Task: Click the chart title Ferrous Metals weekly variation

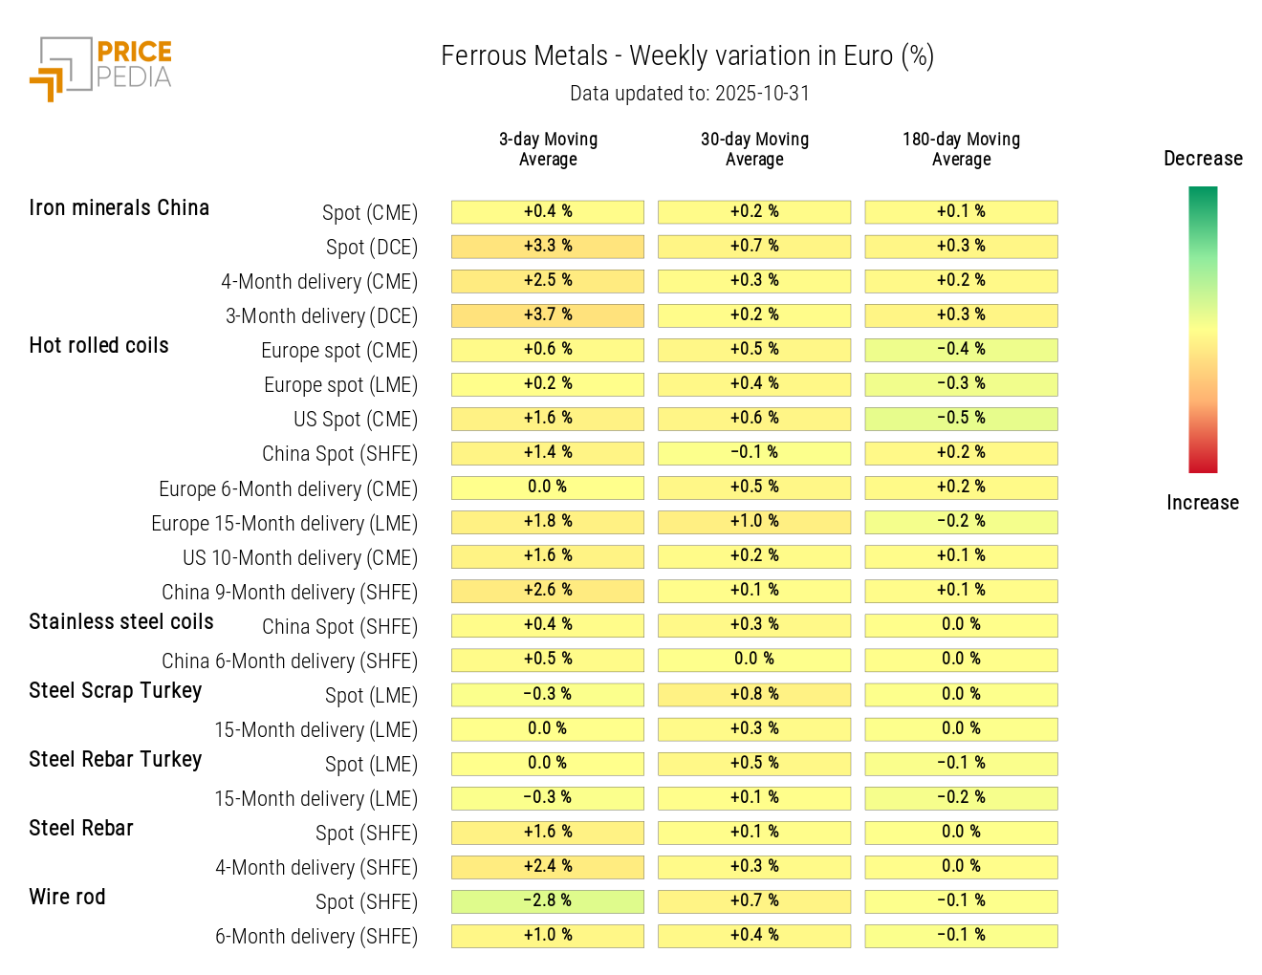Action: tap(686, 56)
